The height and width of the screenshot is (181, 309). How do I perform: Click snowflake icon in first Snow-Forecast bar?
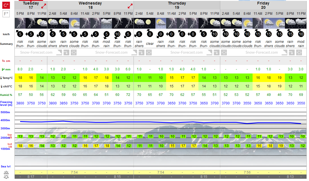pyautogui.click(x=73, y=52)
